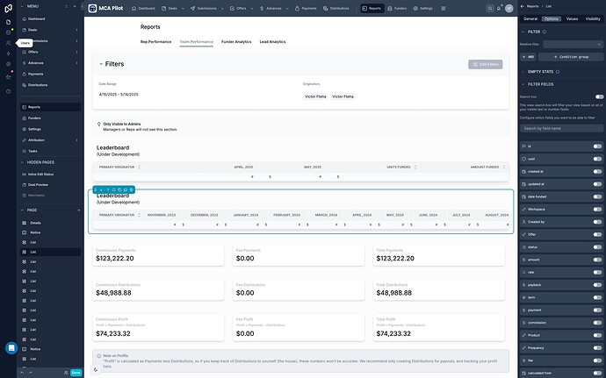Click the Edit Filters button
Image resolution: width=606 pixels, height=378 pixels.
485,65
